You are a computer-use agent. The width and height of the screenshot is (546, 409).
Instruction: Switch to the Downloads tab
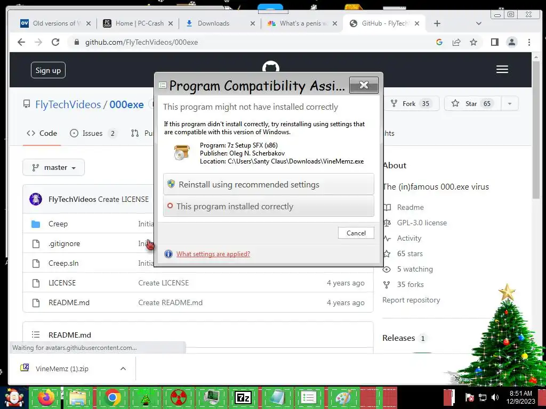[x=219, y=23]
